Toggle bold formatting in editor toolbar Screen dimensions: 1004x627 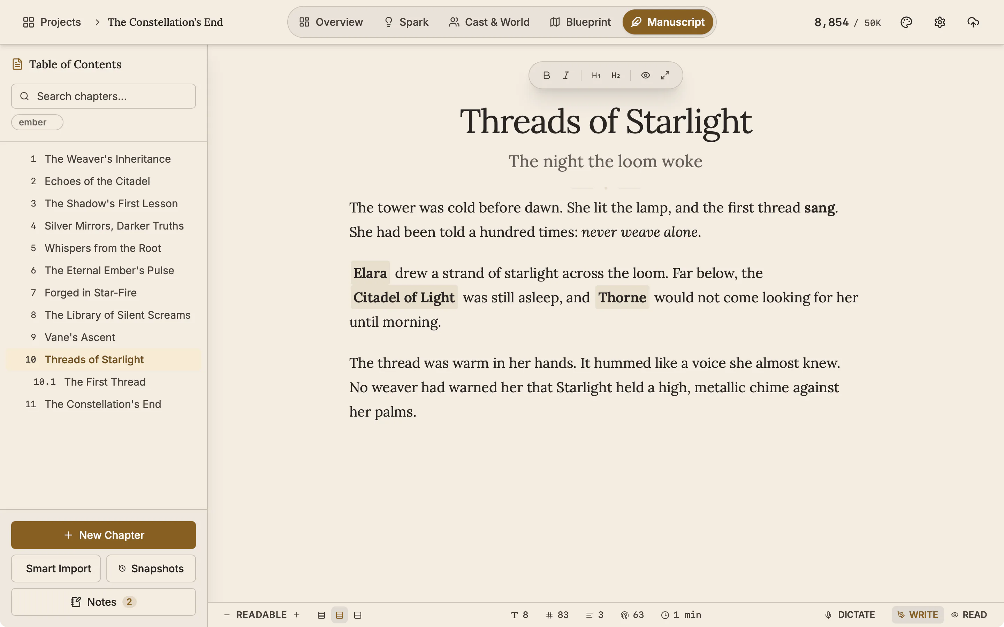click(x=546, y=76)
